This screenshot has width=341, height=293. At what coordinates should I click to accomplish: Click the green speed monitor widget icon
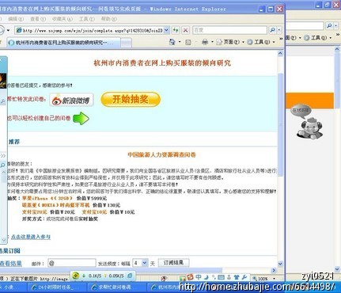[x=76, y=276]
